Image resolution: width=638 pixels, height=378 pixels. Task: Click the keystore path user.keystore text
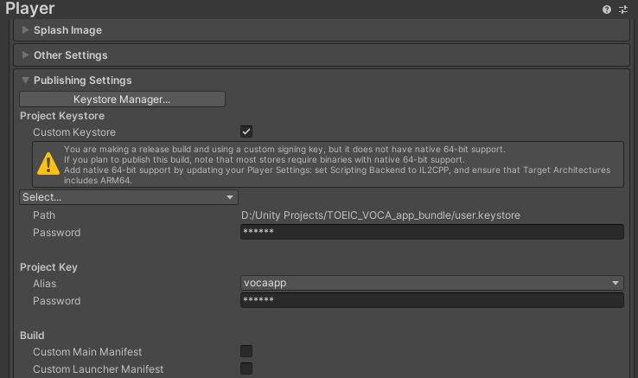380,215
